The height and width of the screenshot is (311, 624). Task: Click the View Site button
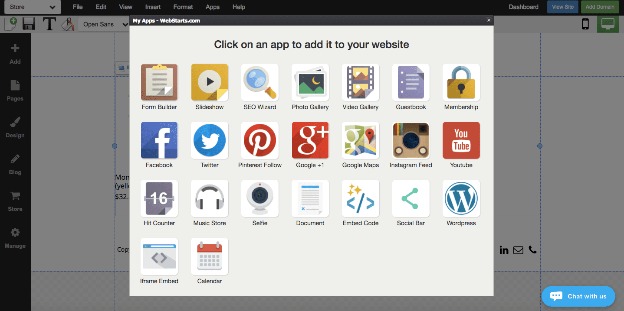[x=563, y=7]
